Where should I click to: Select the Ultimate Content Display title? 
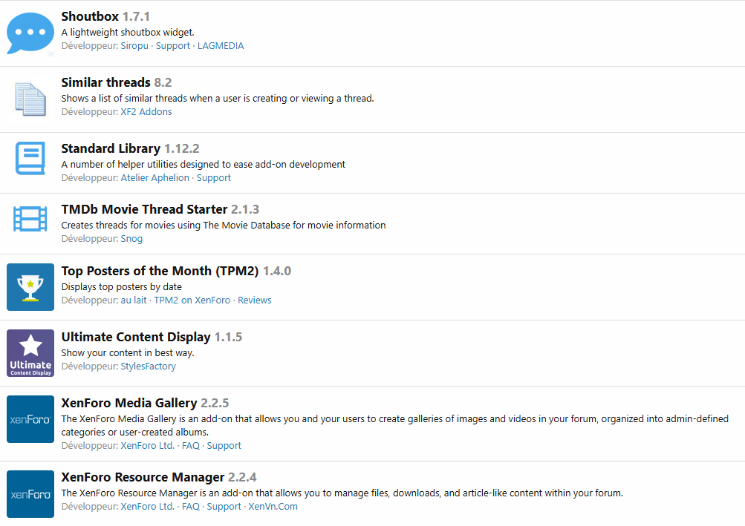pyautogui.click(x=136, y=337)
